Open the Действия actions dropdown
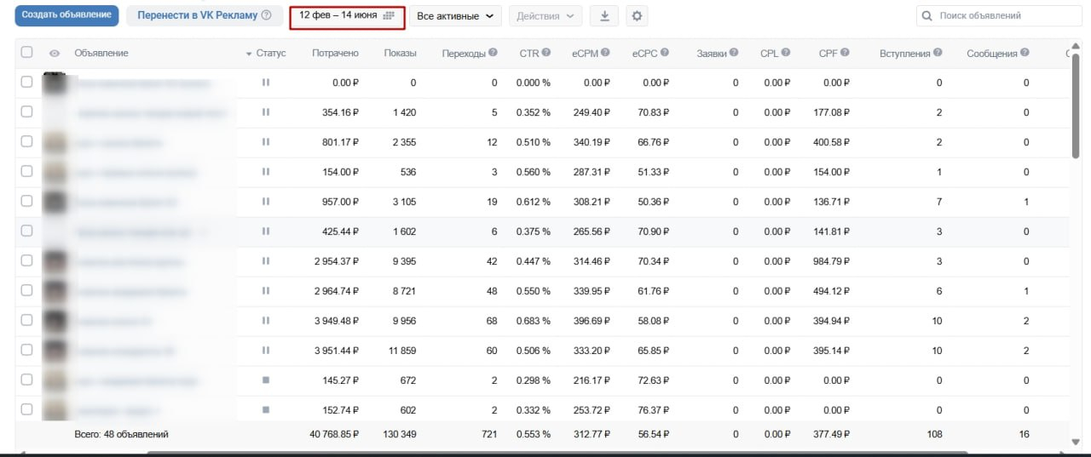The height and width of the screenshot is (457, 1091). pyautogui.click(x=545, y=16)
